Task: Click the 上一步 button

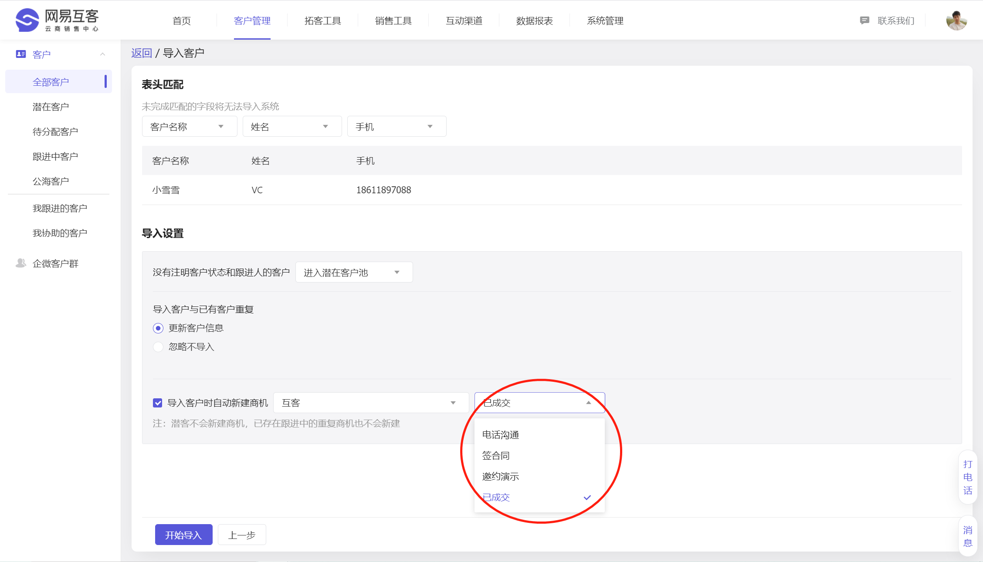Action: pyautogui.click(x=242, y=535)
